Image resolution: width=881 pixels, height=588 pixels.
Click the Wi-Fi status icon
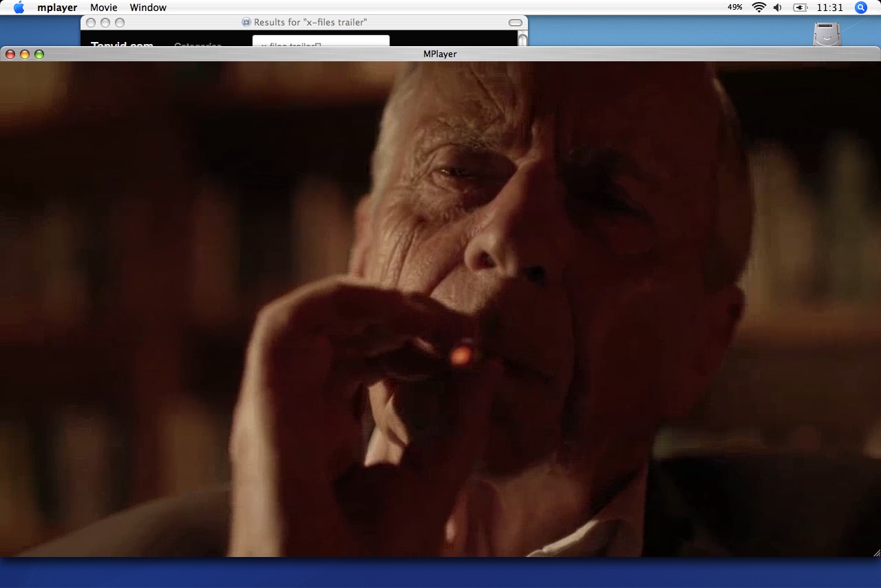(x=759, y=8)
